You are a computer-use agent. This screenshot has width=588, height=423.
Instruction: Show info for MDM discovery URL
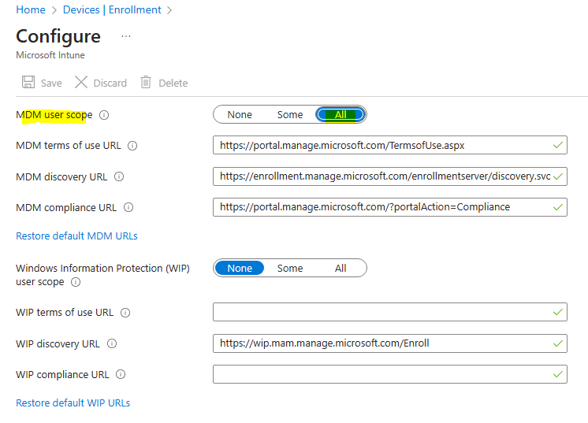coord(119,176)
